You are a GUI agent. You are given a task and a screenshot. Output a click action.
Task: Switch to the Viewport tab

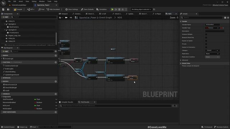[63, 14]
